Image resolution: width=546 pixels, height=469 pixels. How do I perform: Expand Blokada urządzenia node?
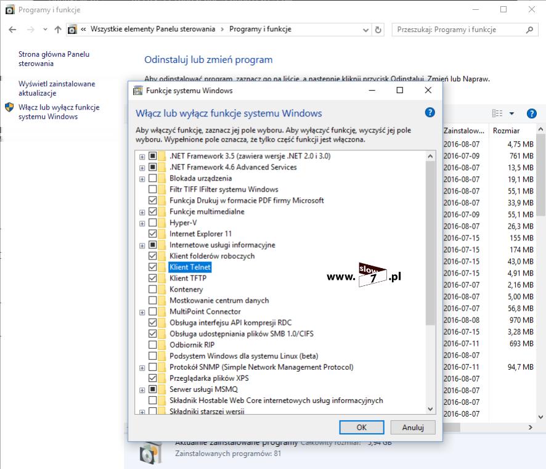pyautogui.click(x=142, y=179)
